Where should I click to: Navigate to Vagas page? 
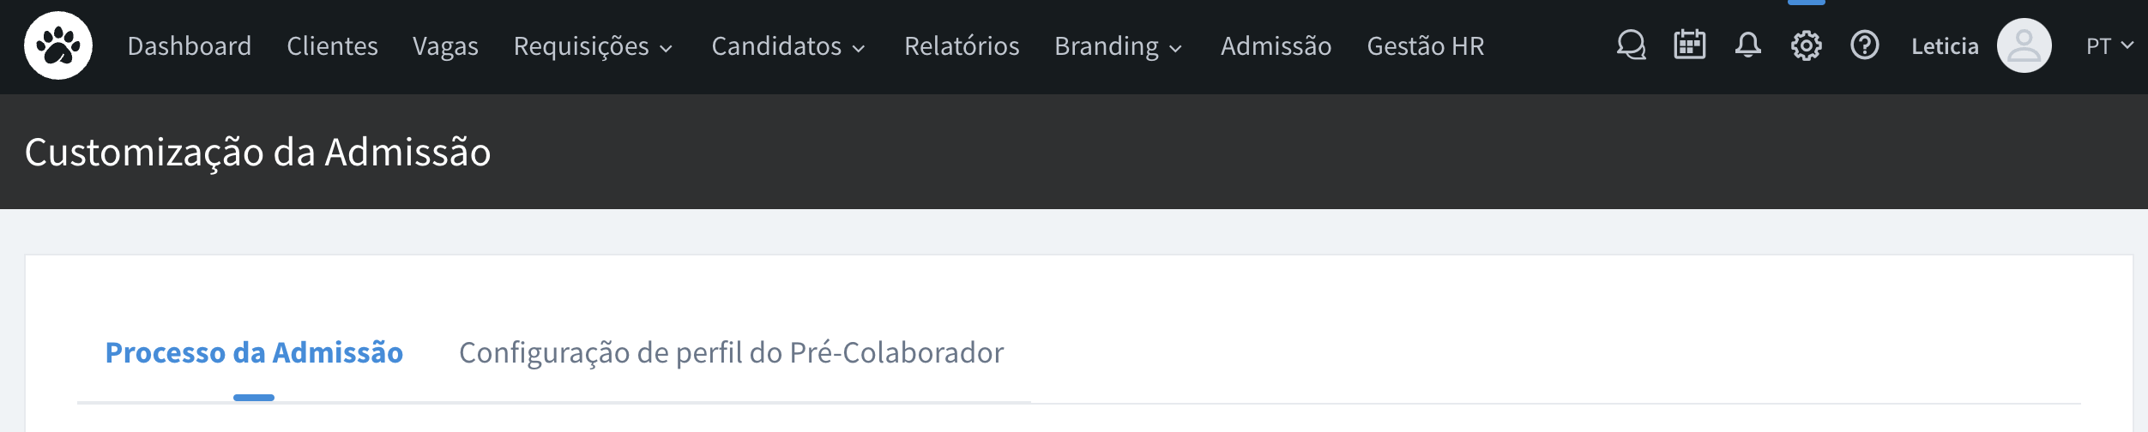pyautogui.click(x=445, y=46)
